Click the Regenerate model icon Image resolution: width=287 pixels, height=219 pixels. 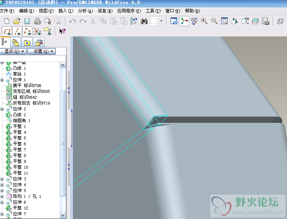click(x=134, y=21)
